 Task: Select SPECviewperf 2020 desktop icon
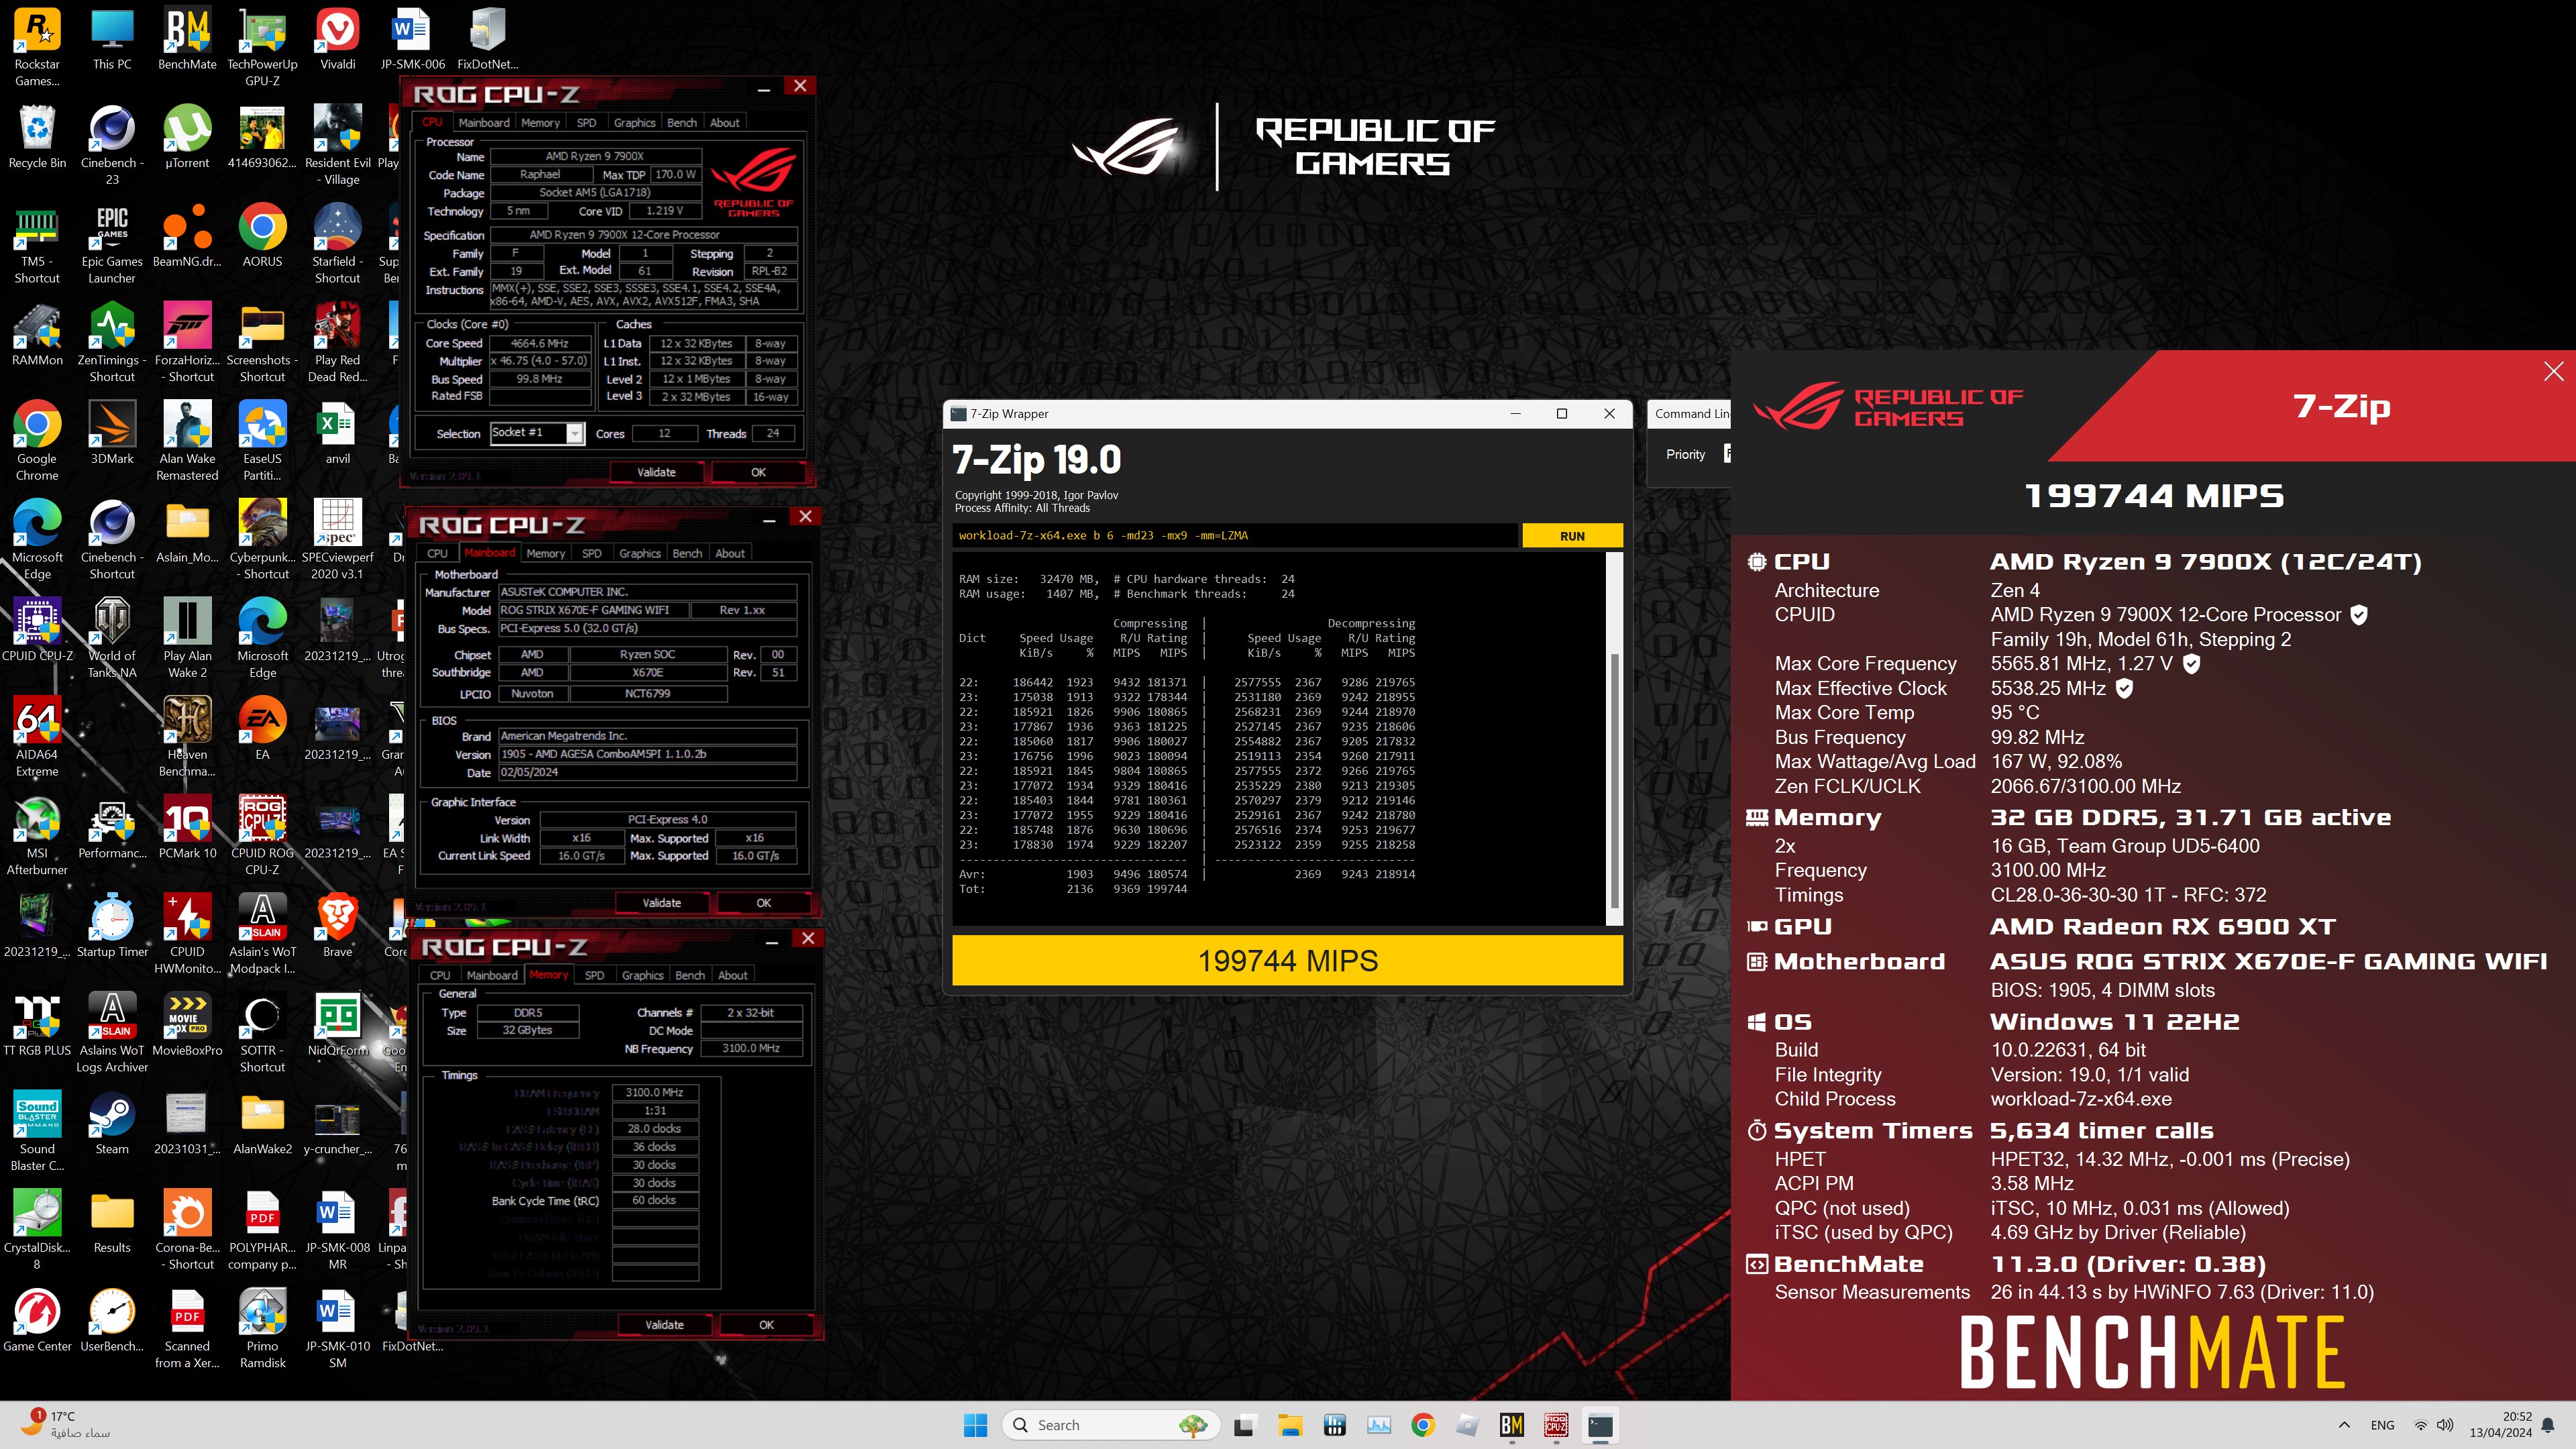337,540
